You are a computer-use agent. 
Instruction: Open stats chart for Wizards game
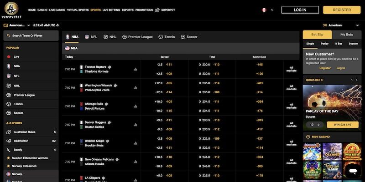pyautogui.click(x=136, y=88)
